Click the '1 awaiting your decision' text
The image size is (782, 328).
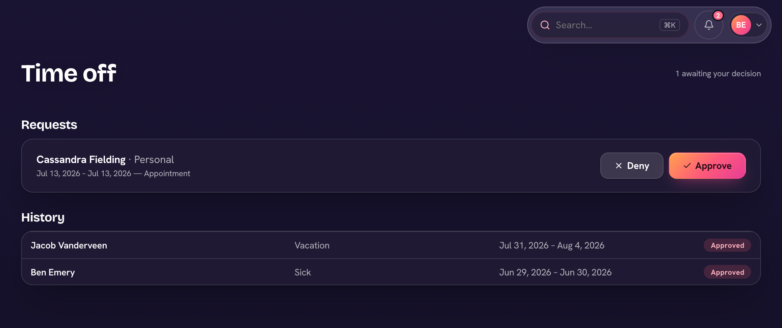(718, 74)
